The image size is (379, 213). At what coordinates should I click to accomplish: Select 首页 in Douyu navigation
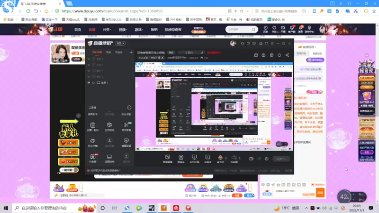click(x=78, y=29)
